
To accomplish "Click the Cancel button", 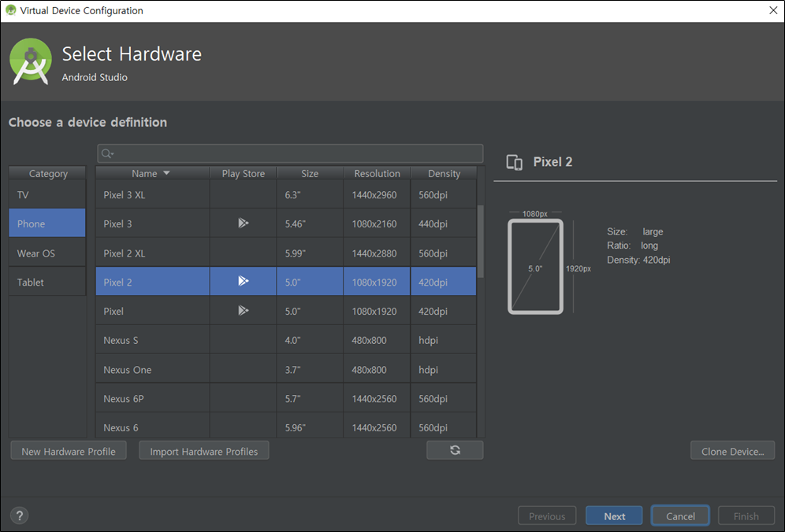I will 680,516.
